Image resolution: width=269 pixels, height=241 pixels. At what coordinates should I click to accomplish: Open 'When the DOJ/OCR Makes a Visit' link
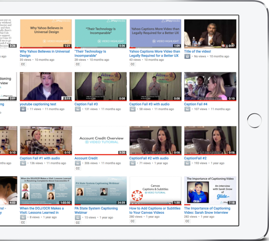pos(42,210)
